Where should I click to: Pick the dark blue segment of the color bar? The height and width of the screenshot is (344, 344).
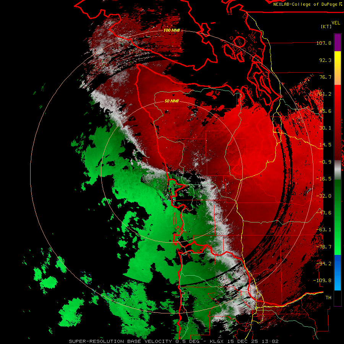pos(338,263)
